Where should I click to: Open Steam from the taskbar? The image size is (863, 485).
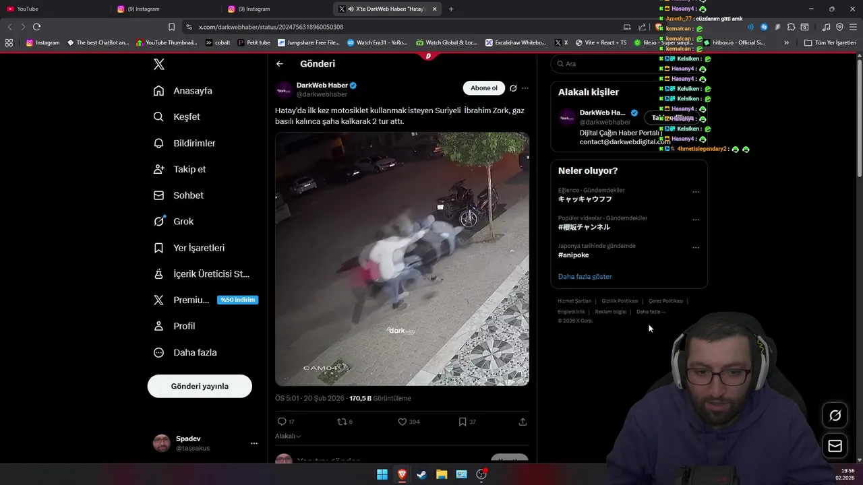point(421,474)
